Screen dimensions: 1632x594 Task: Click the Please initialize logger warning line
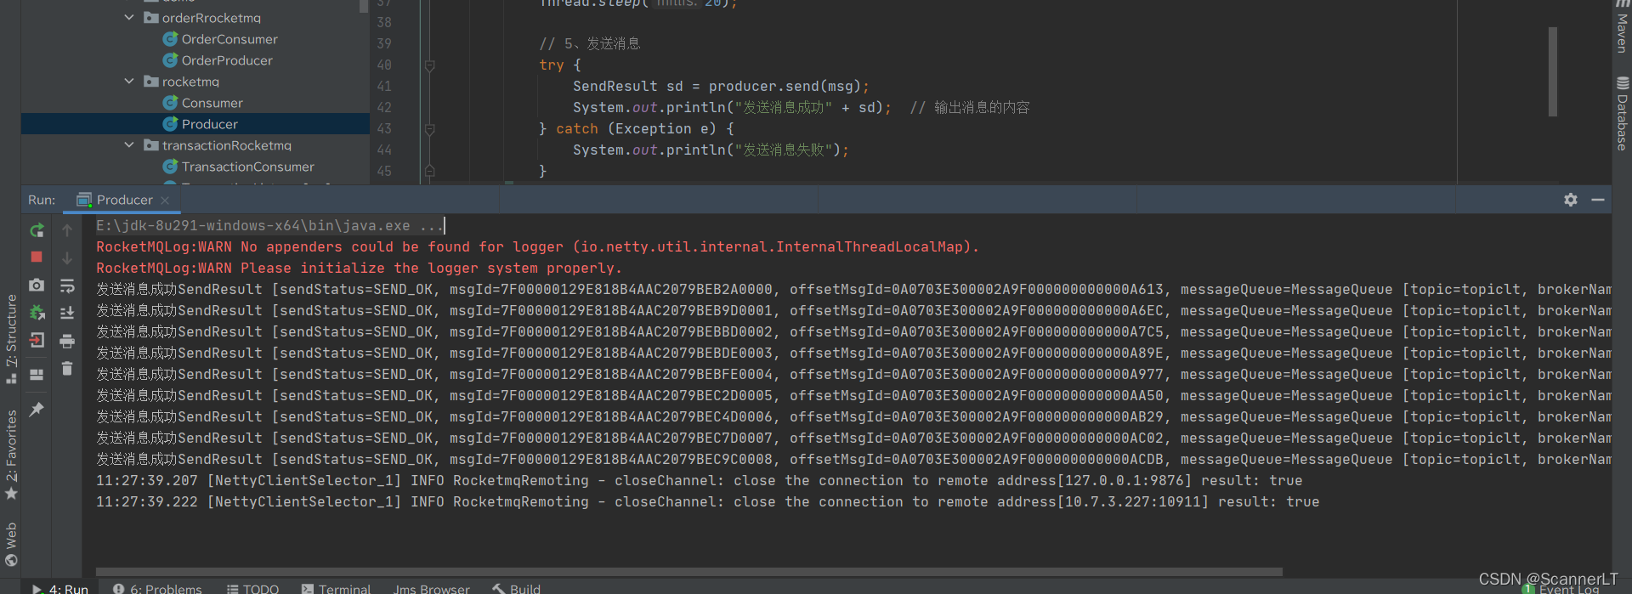pos(359,268)
